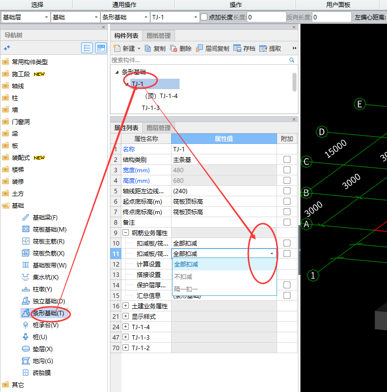Tick the 附加 checkbox for 起点底标高(m)
The height and width of the screenshot is (392, 387).
(x=287, y=201)
